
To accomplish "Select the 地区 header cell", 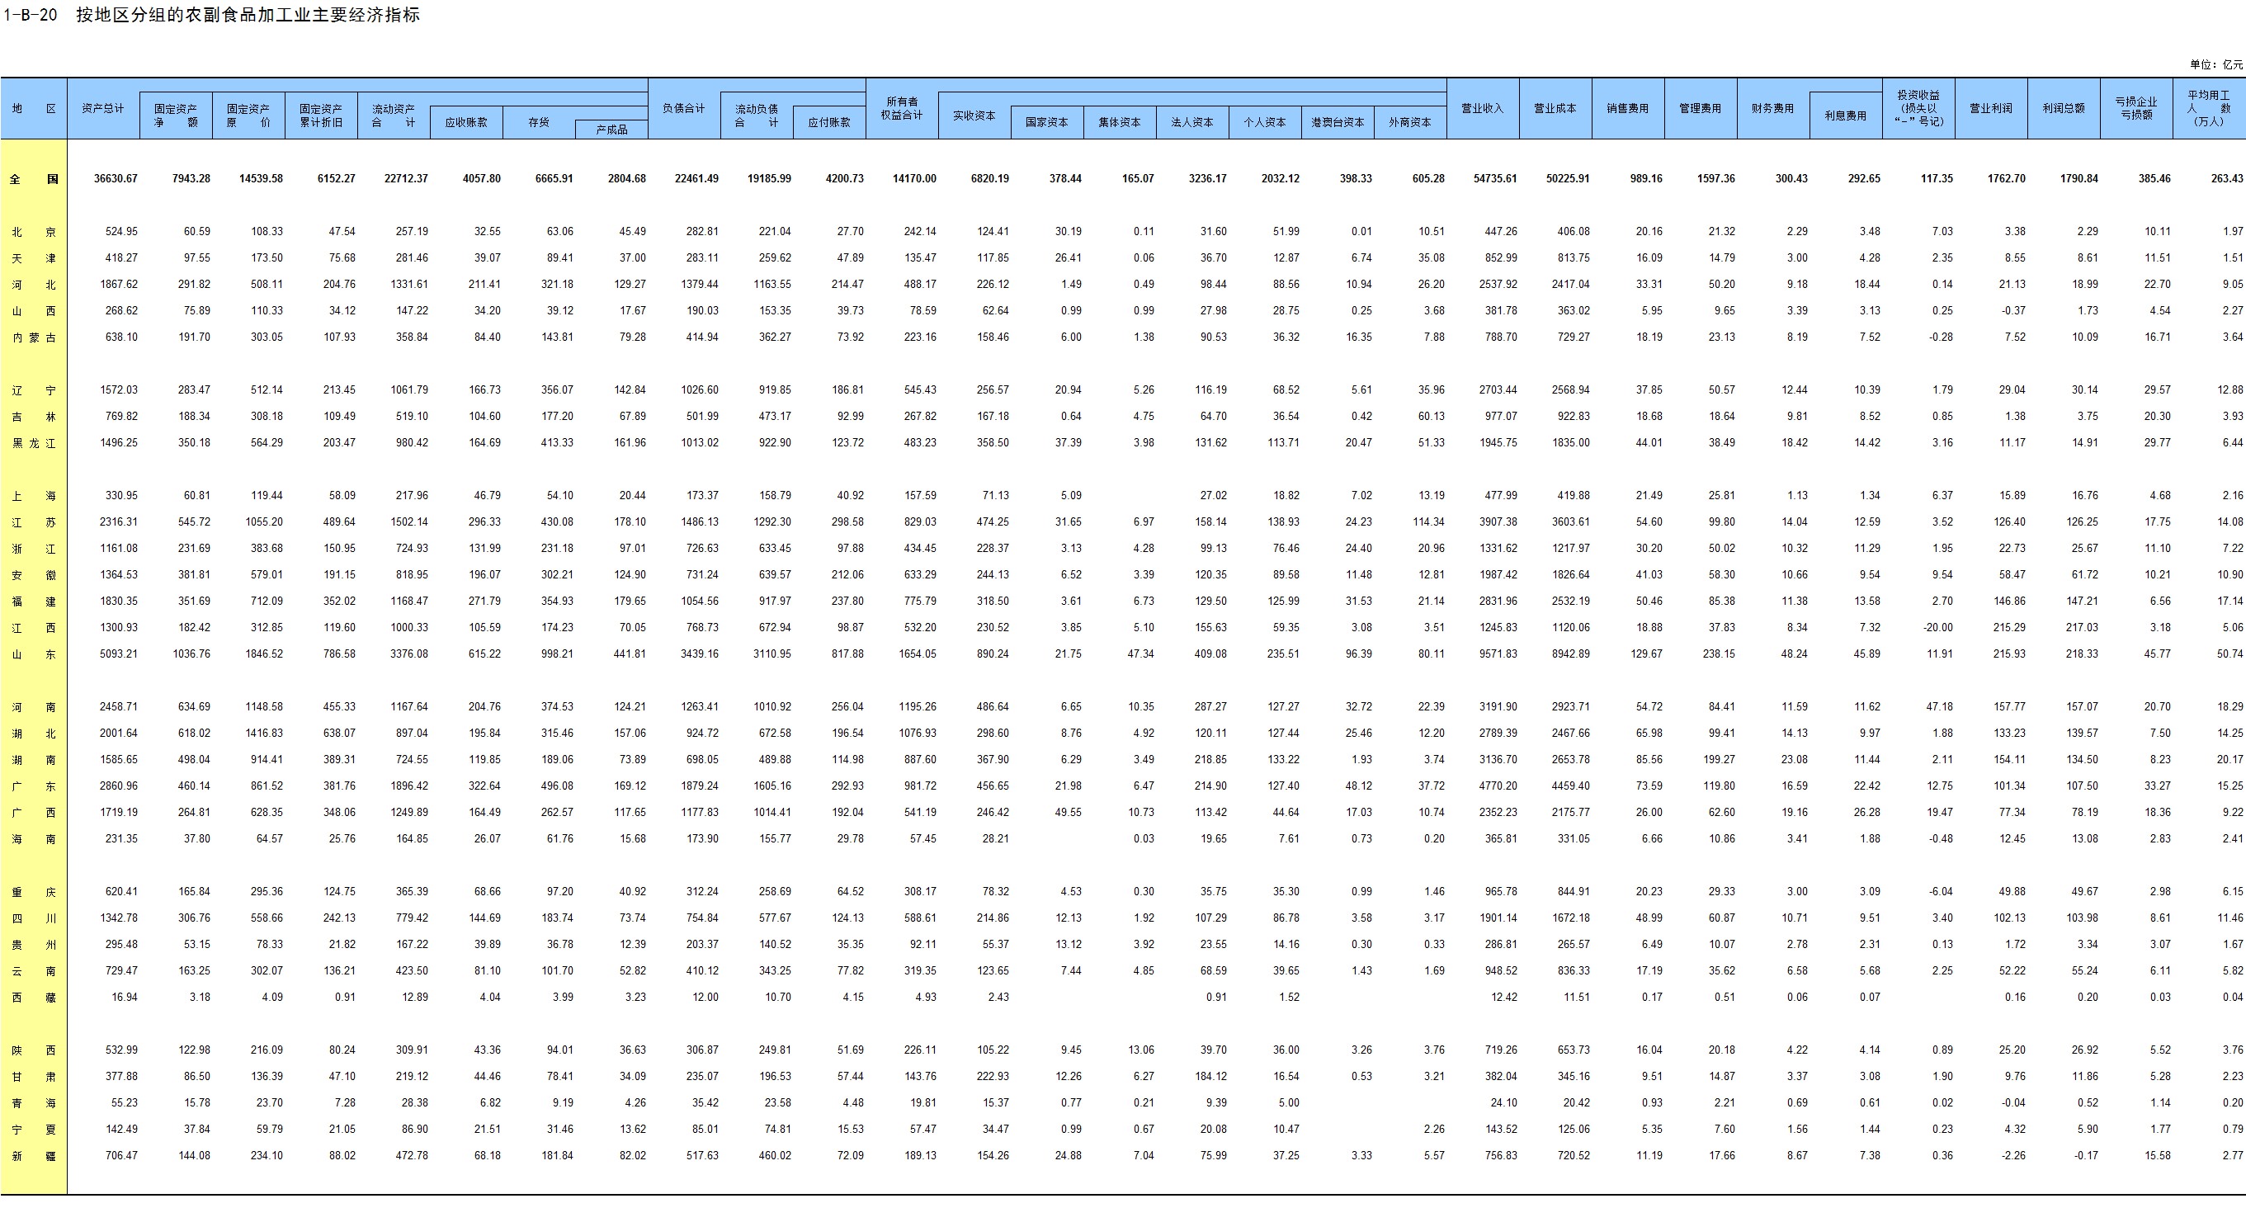I will (x=34, y=109).
